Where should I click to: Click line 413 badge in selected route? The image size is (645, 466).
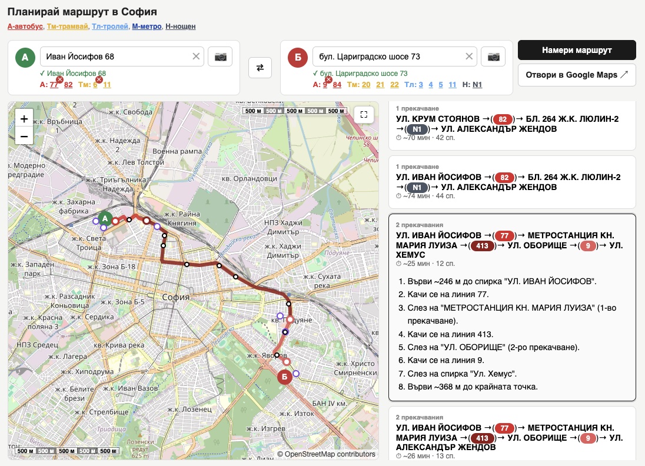pos(482,246)
